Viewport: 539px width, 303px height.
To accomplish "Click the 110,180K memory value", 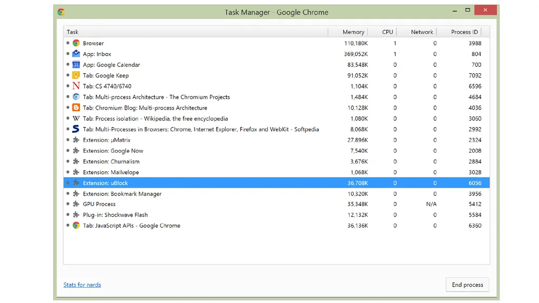I will (356, 43).
